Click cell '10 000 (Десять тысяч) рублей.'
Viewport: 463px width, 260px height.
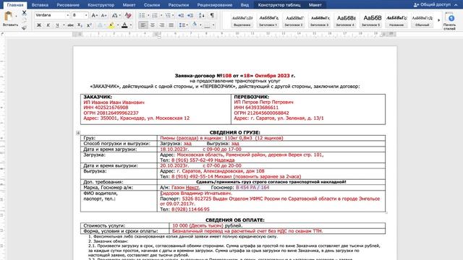click(277, 225)
